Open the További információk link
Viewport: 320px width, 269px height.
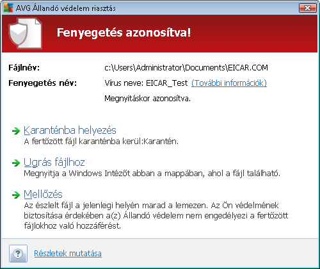coord(229,83)
